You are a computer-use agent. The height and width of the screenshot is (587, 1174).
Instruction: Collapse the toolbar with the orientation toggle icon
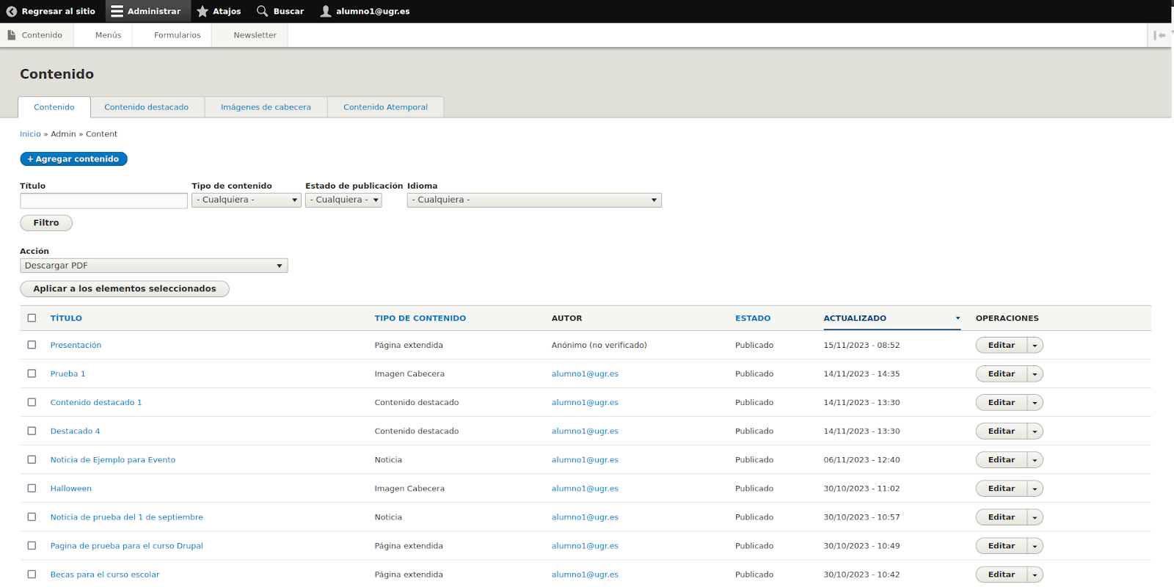1159,35
